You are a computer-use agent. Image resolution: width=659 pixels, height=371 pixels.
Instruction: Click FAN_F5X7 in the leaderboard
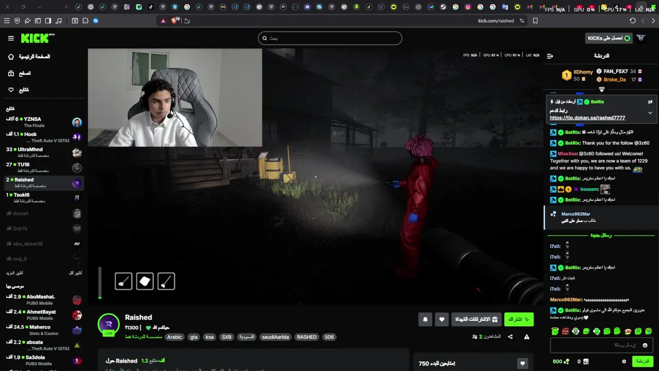(616, 72)
